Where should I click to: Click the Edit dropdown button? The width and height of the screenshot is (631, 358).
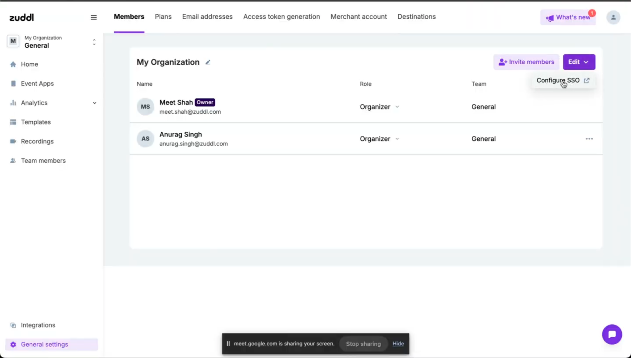coord(579,62)
